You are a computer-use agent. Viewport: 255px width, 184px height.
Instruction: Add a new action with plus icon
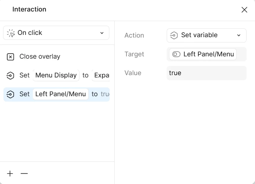tap(10, 174)
